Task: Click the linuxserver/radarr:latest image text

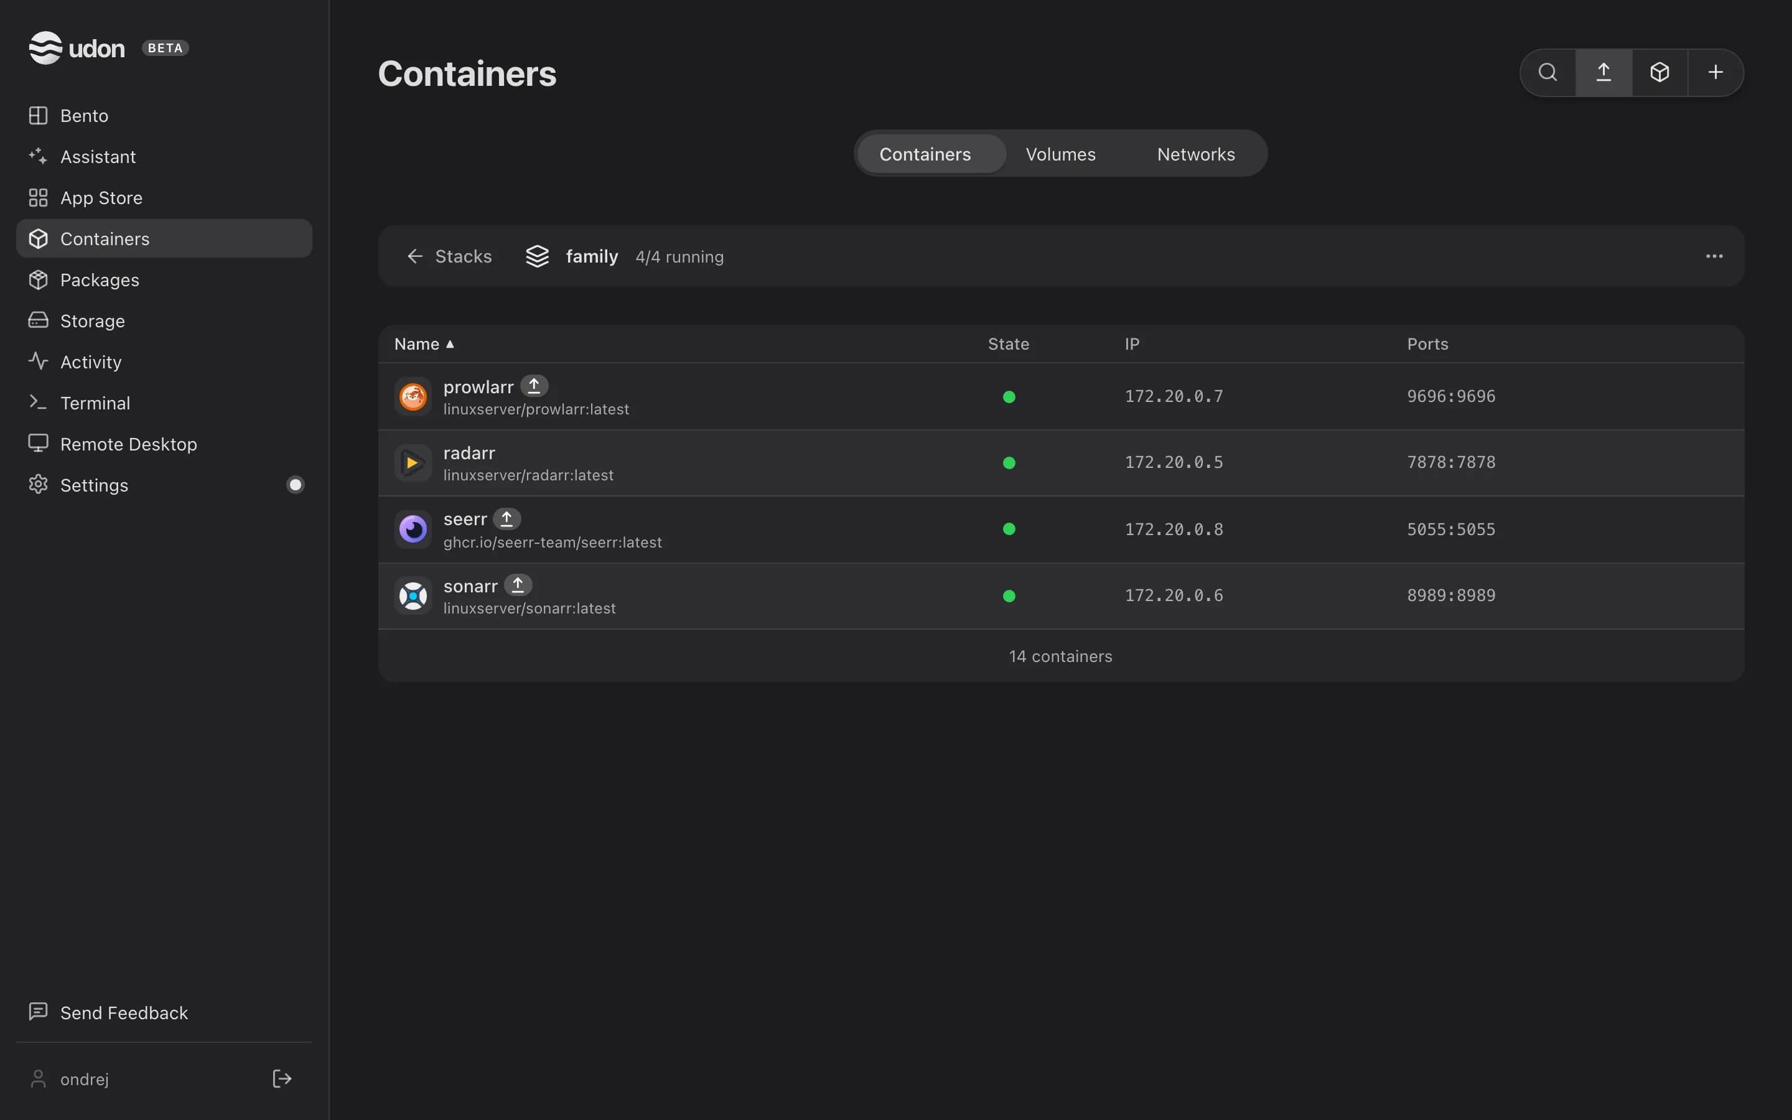Action: (528, 475)
